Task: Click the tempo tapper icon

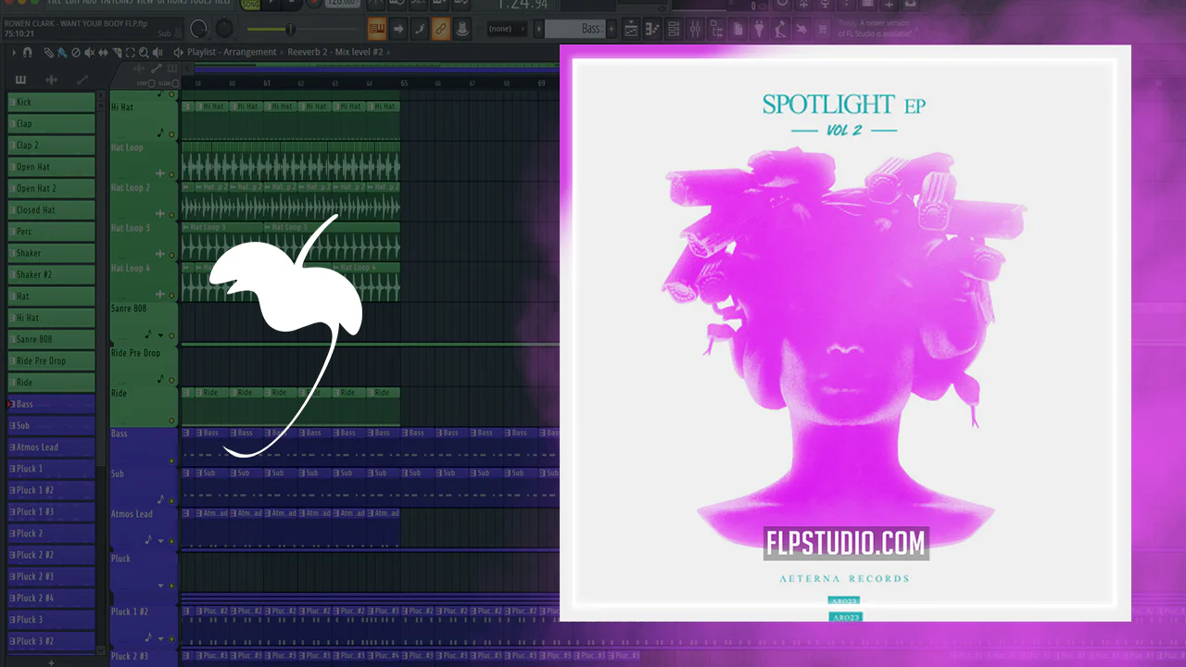Action: click(x=781, y=29)
